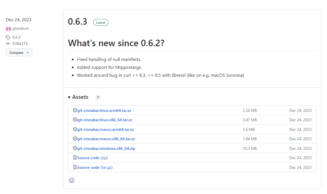Click the assets count badge showing 7
This screenshot has height=194, width=327.
pos(98,97)
